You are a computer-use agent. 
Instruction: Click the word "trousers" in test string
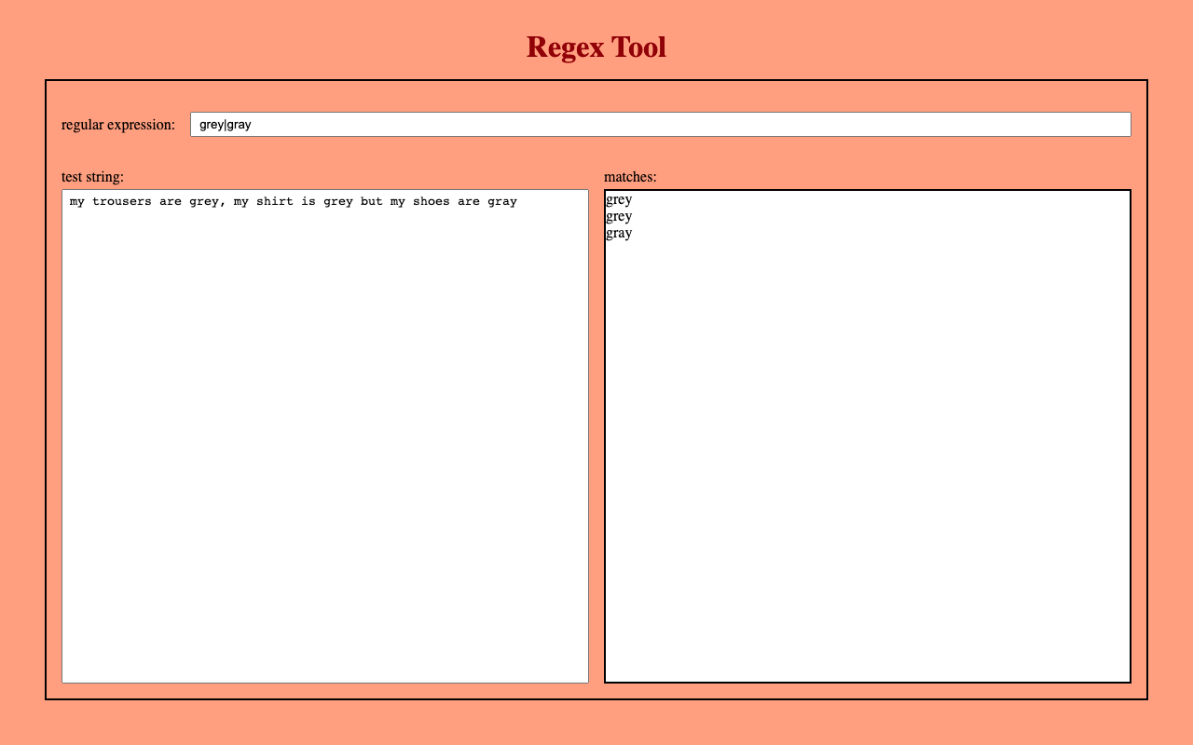(x=122, y=201)
